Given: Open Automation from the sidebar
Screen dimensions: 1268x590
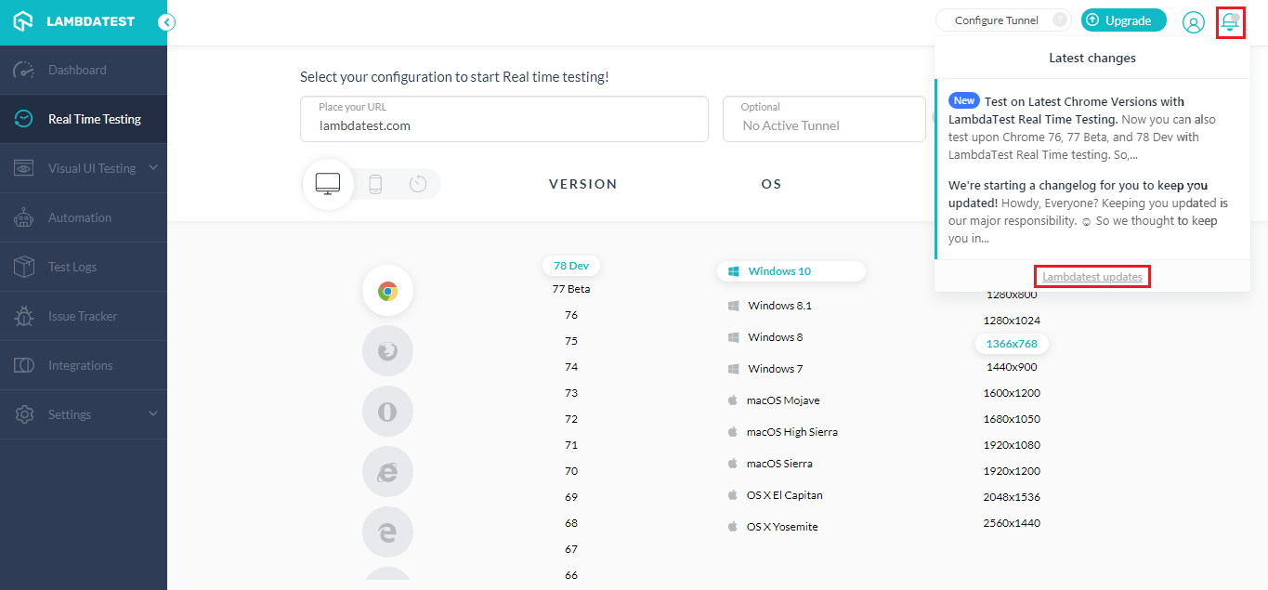Looking at the screenshot, I should (80, 217).
